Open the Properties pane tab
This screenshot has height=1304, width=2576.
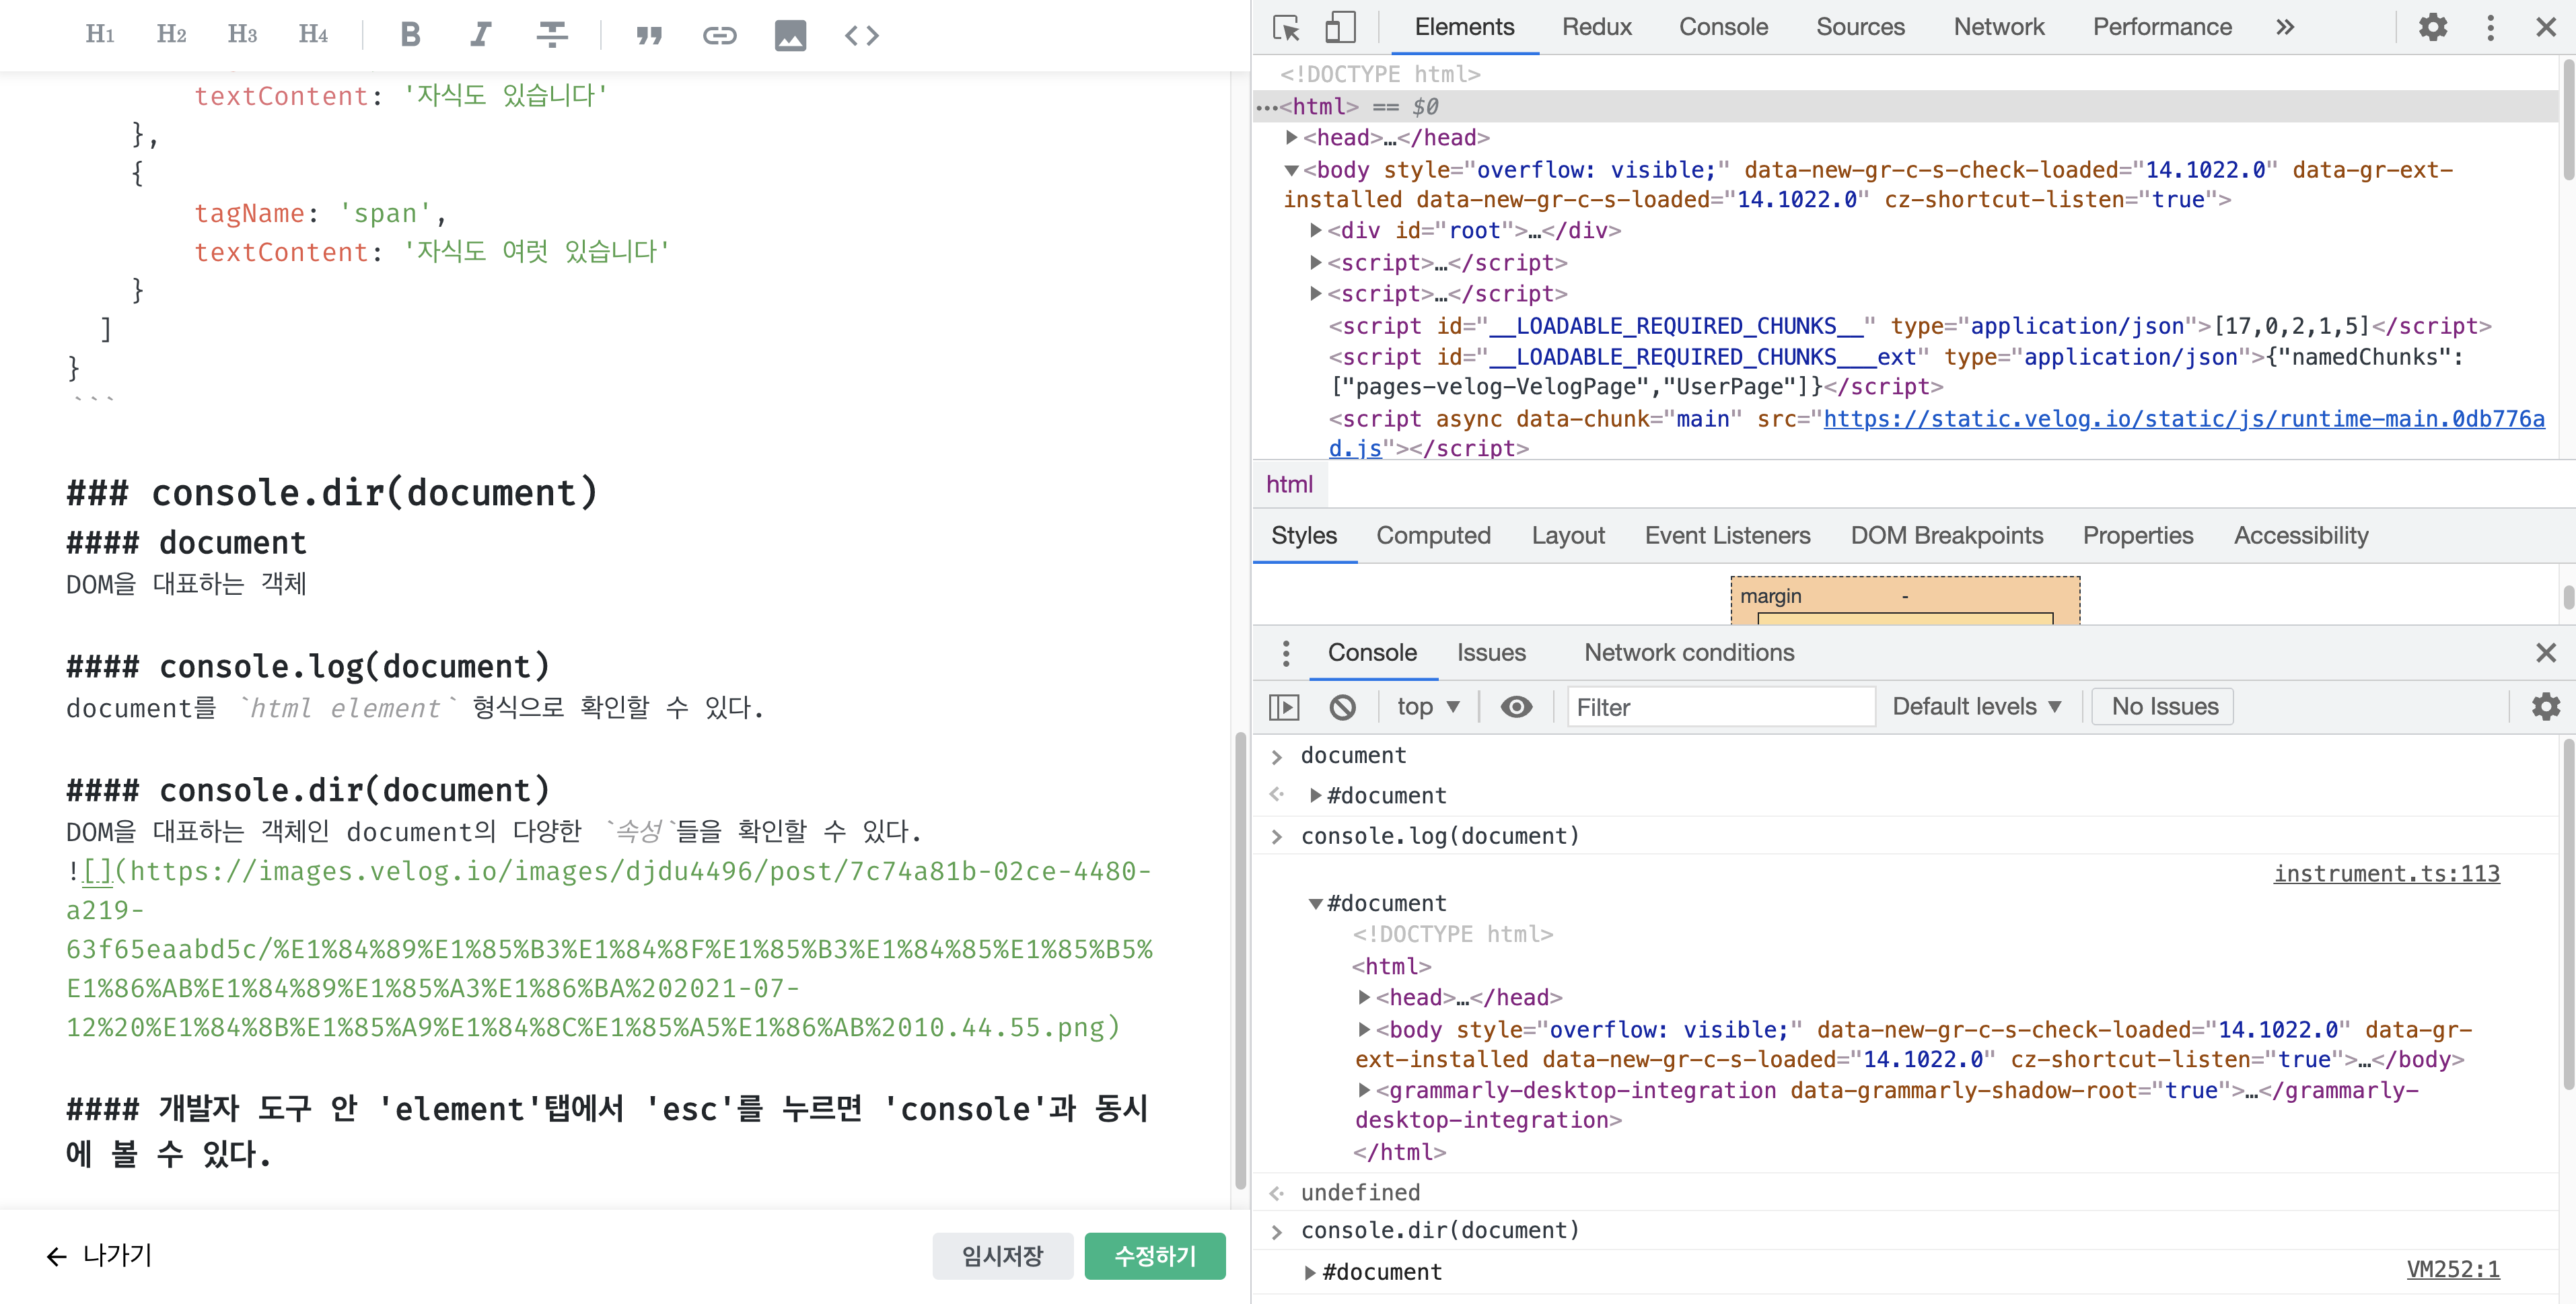click(2138, 536)
